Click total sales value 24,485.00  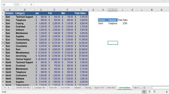tap(81, 43)
